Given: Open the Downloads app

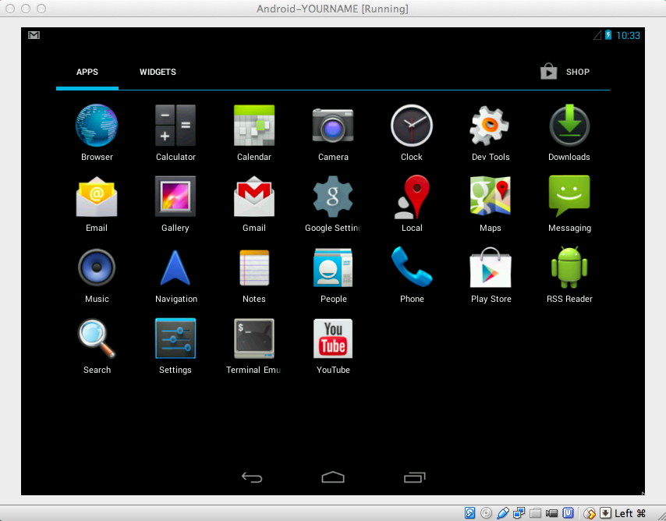Looking at the screenshot, I should tap(569, 133).
